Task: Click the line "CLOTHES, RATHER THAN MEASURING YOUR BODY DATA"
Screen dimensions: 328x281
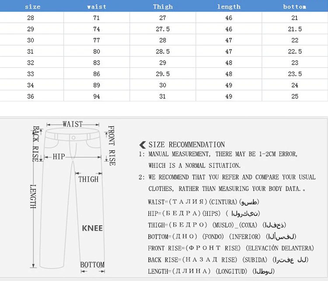Action: [227, 189]
